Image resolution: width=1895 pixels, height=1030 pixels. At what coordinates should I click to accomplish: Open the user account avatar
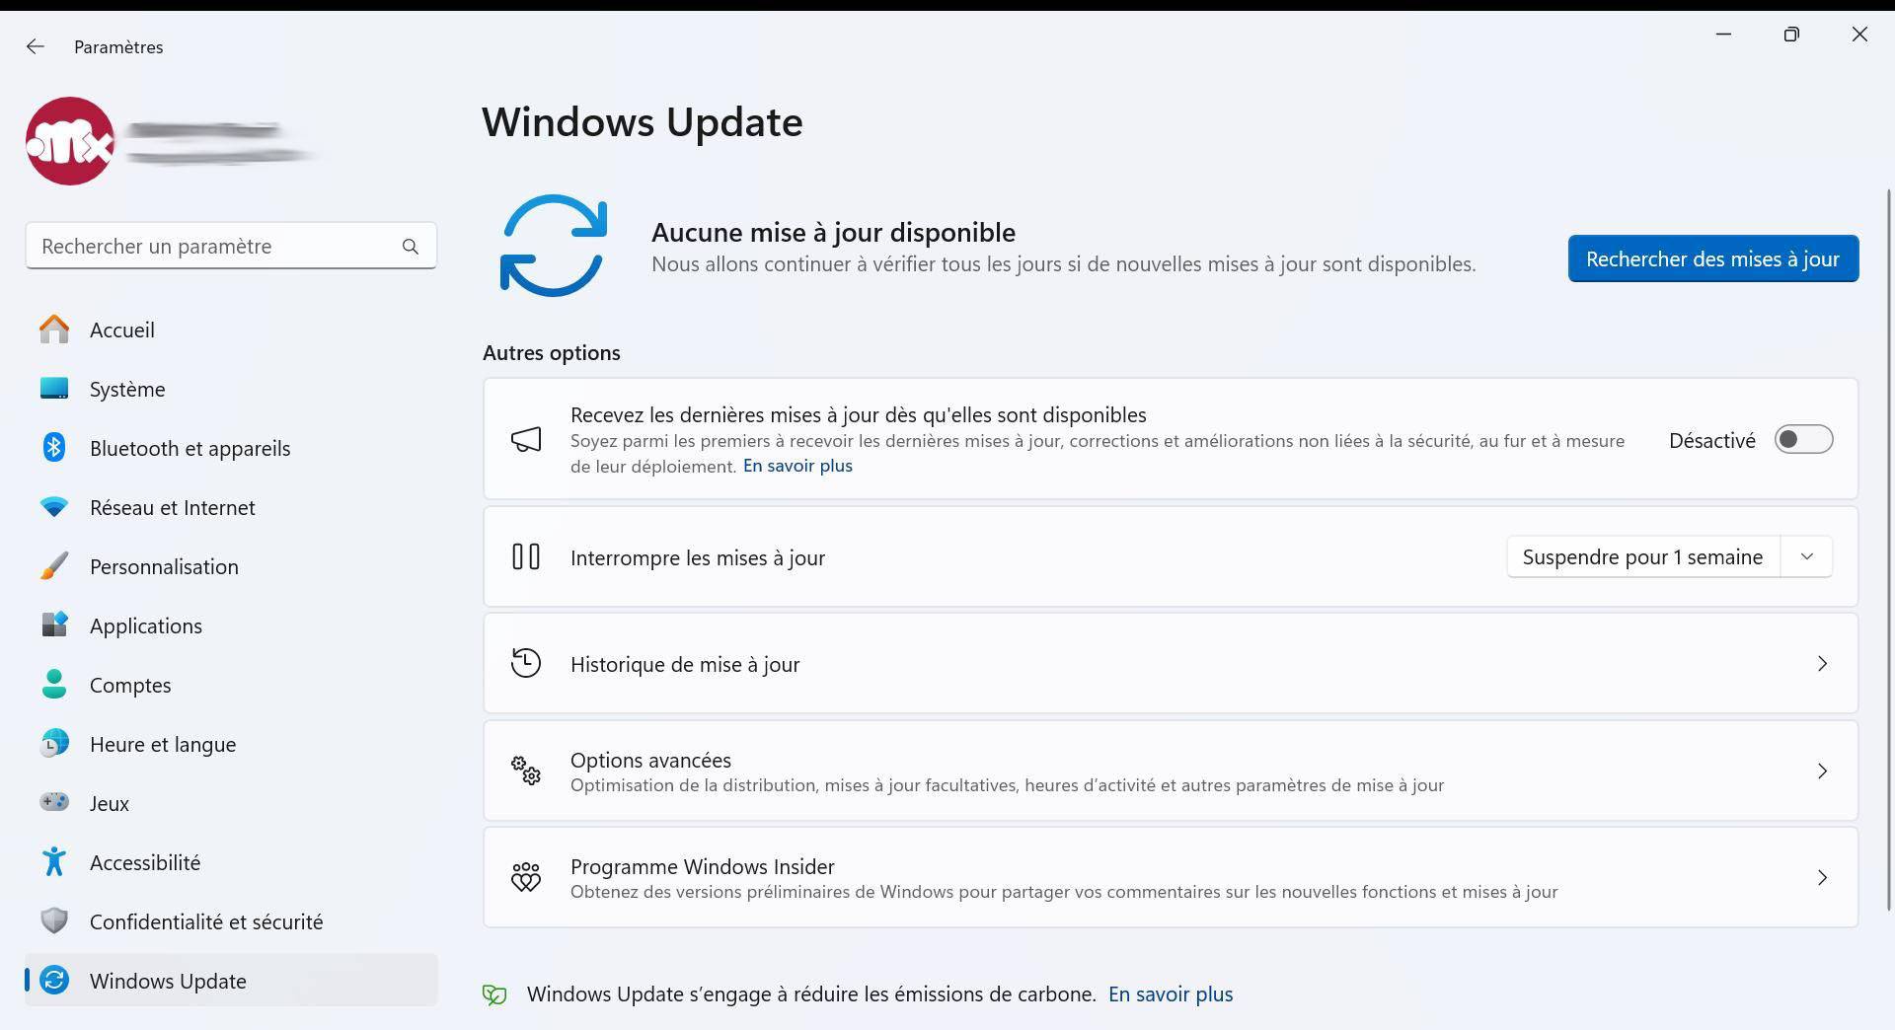(69, 141)
